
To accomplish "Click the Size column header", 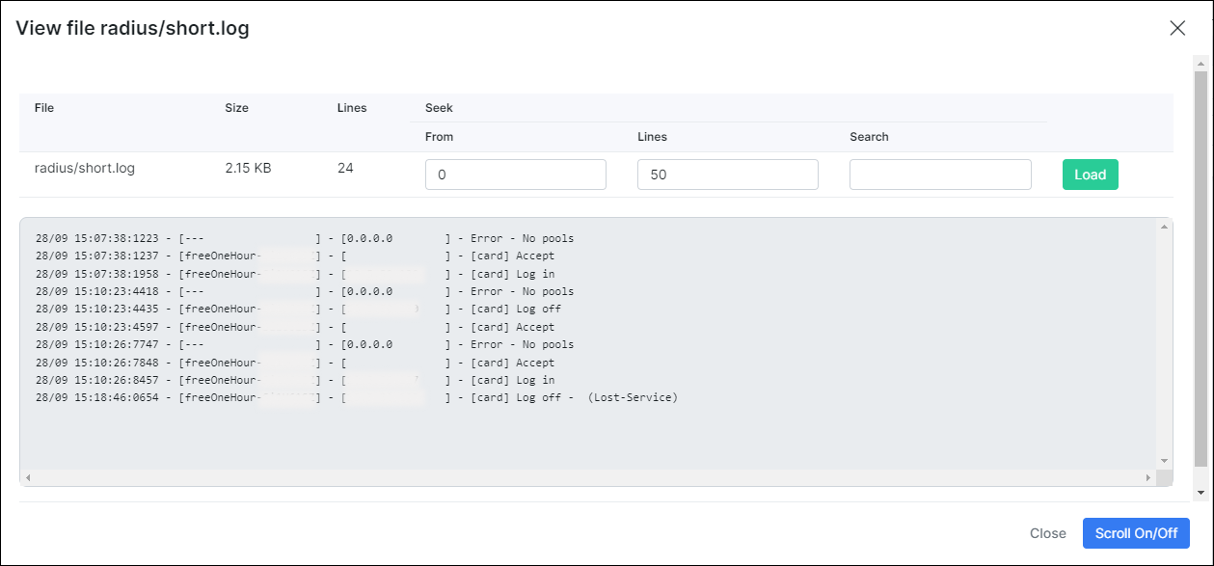I will (x=236, y=108).
